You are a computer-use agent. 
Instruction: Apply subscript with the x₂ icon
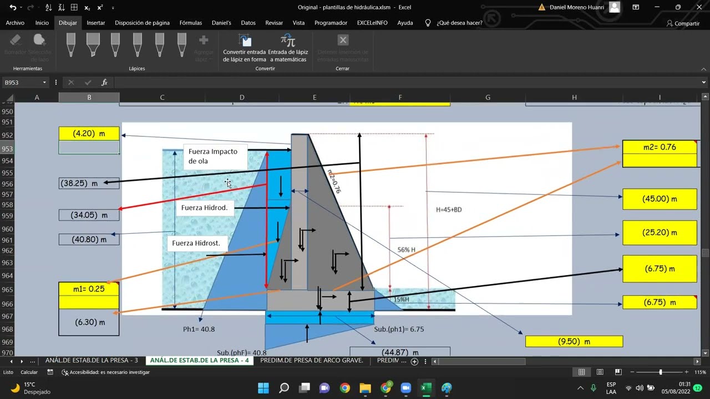(87, 7)
